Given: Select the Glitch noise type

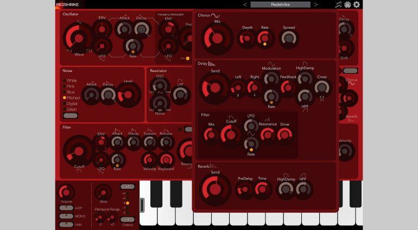Looking at the screenshot, I should tap(64, 109).
